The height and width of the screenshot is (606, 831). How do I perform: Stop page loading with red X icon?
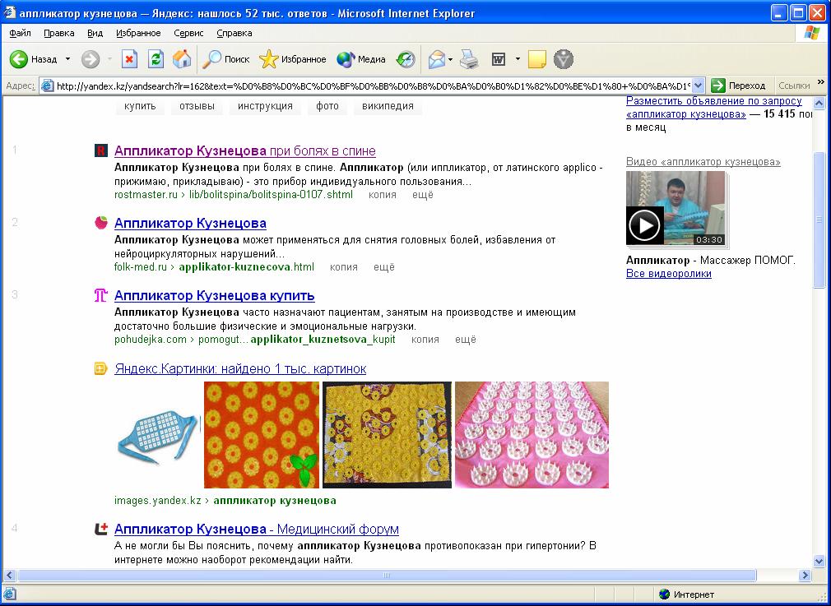[129, 59]
